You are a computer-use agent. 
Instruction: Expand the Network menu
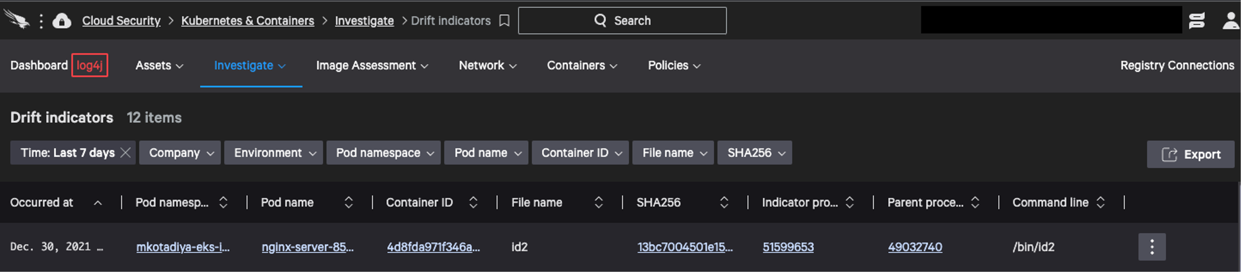[488, 65]
